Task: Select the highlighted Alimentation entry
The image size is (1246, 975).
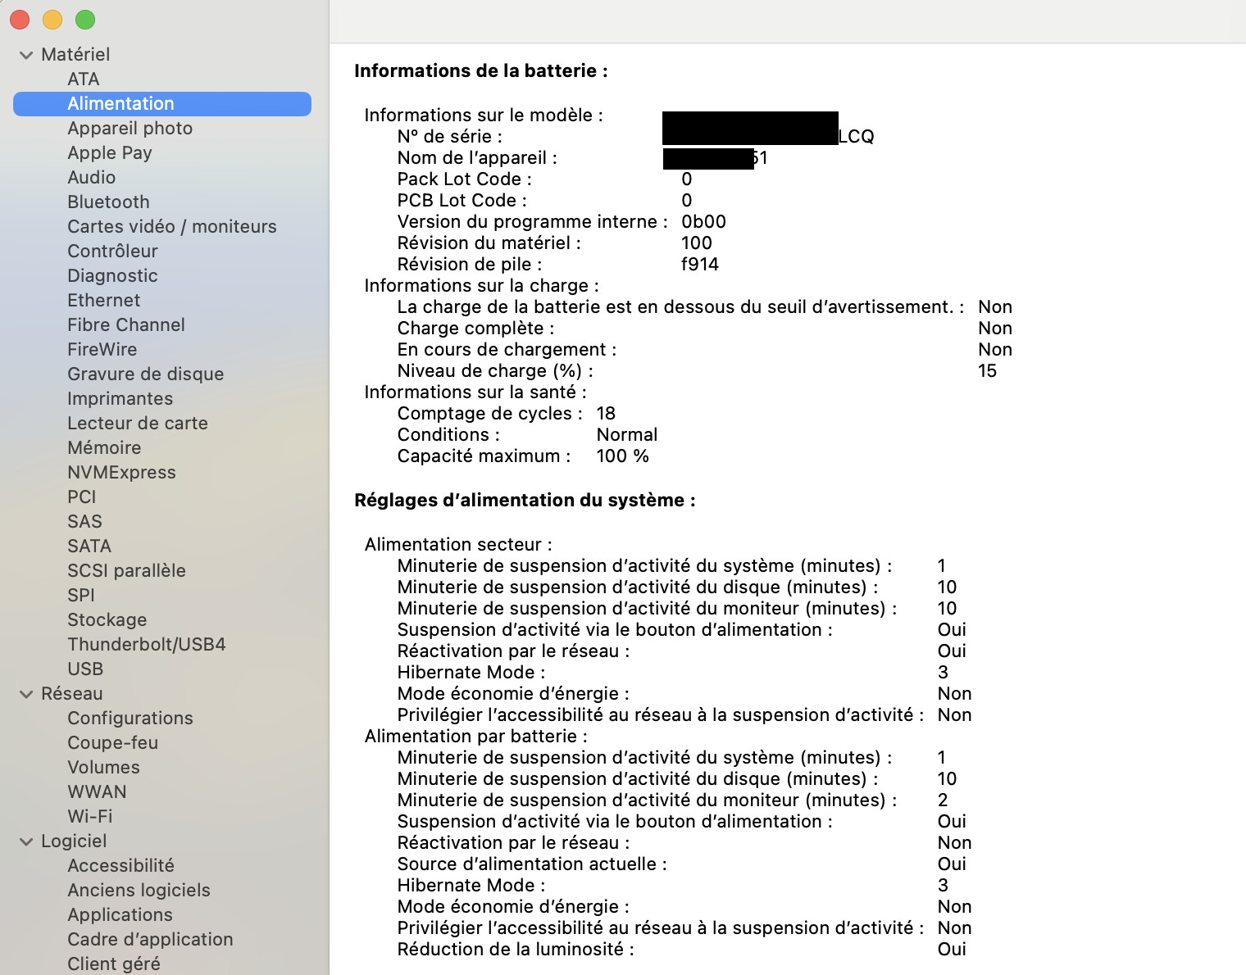Action: [x=121, y=103]
